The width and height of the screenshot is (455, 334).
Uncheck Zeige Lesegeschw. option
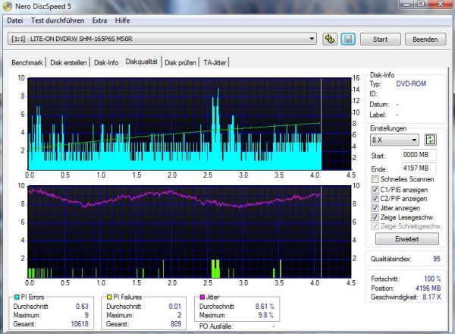coord(374,216)
